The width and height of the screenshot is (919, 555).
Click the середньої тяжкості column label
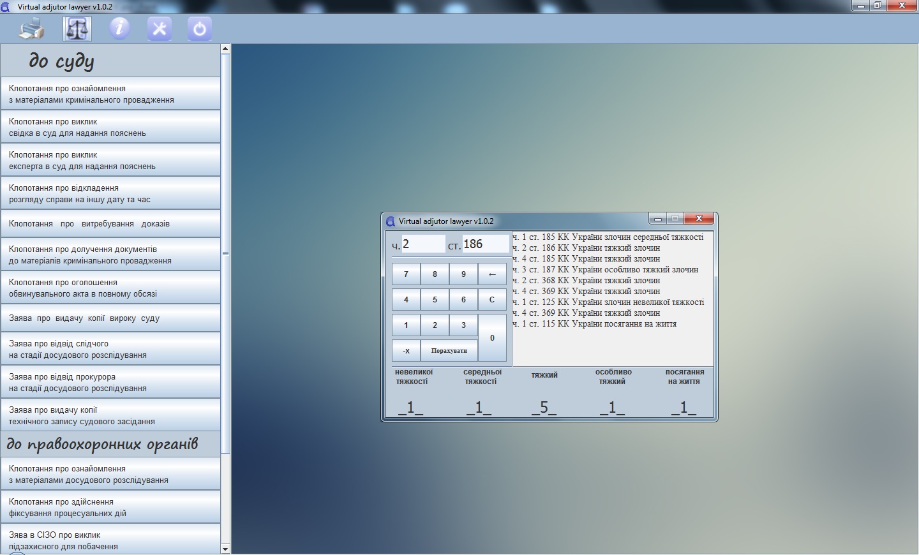[482, 376]
